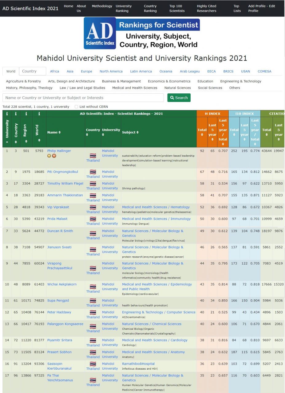Click Thailand flag in Duncan R Smith row

pos(93,234)
